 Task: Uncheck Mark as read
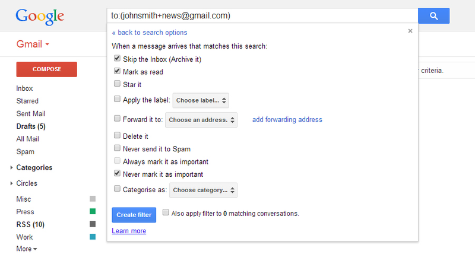click(x=117, y=71)
